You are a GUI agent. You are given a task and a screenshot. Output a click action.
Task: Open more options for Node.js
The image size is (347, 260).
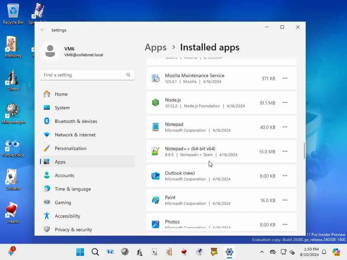285,103
